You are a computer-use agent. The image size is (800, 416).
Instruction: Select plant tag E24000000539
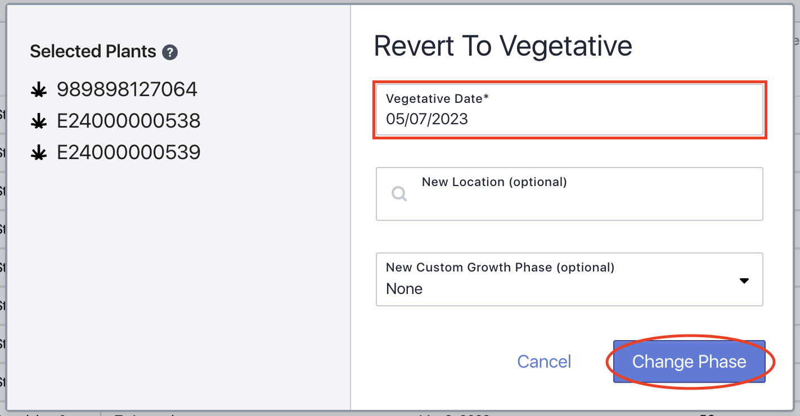click(x=129, y=153)
